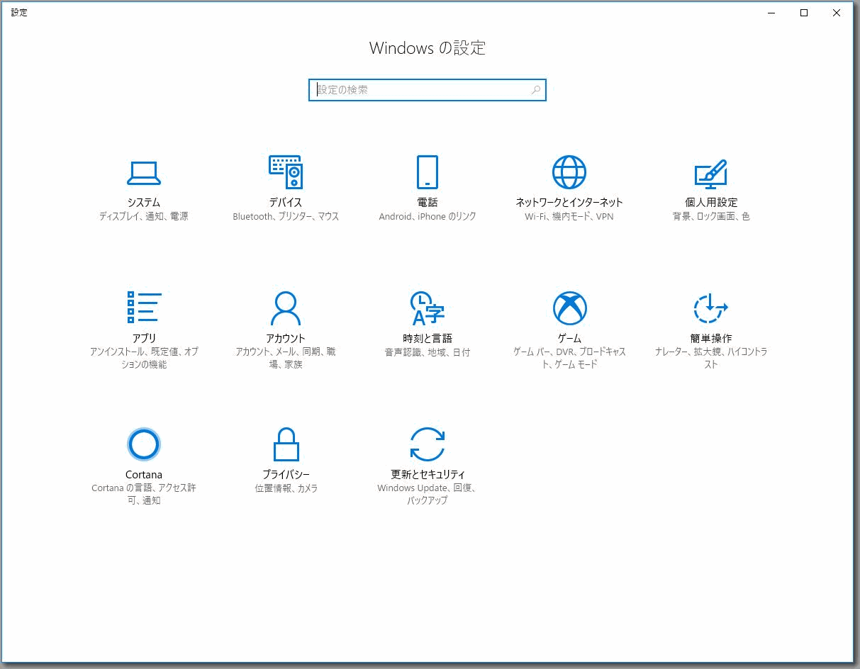The width and height of the screenshot is (860, 669).
Task: Click the 簡単操作 dashed clock icon
Action: coord(711,308)
